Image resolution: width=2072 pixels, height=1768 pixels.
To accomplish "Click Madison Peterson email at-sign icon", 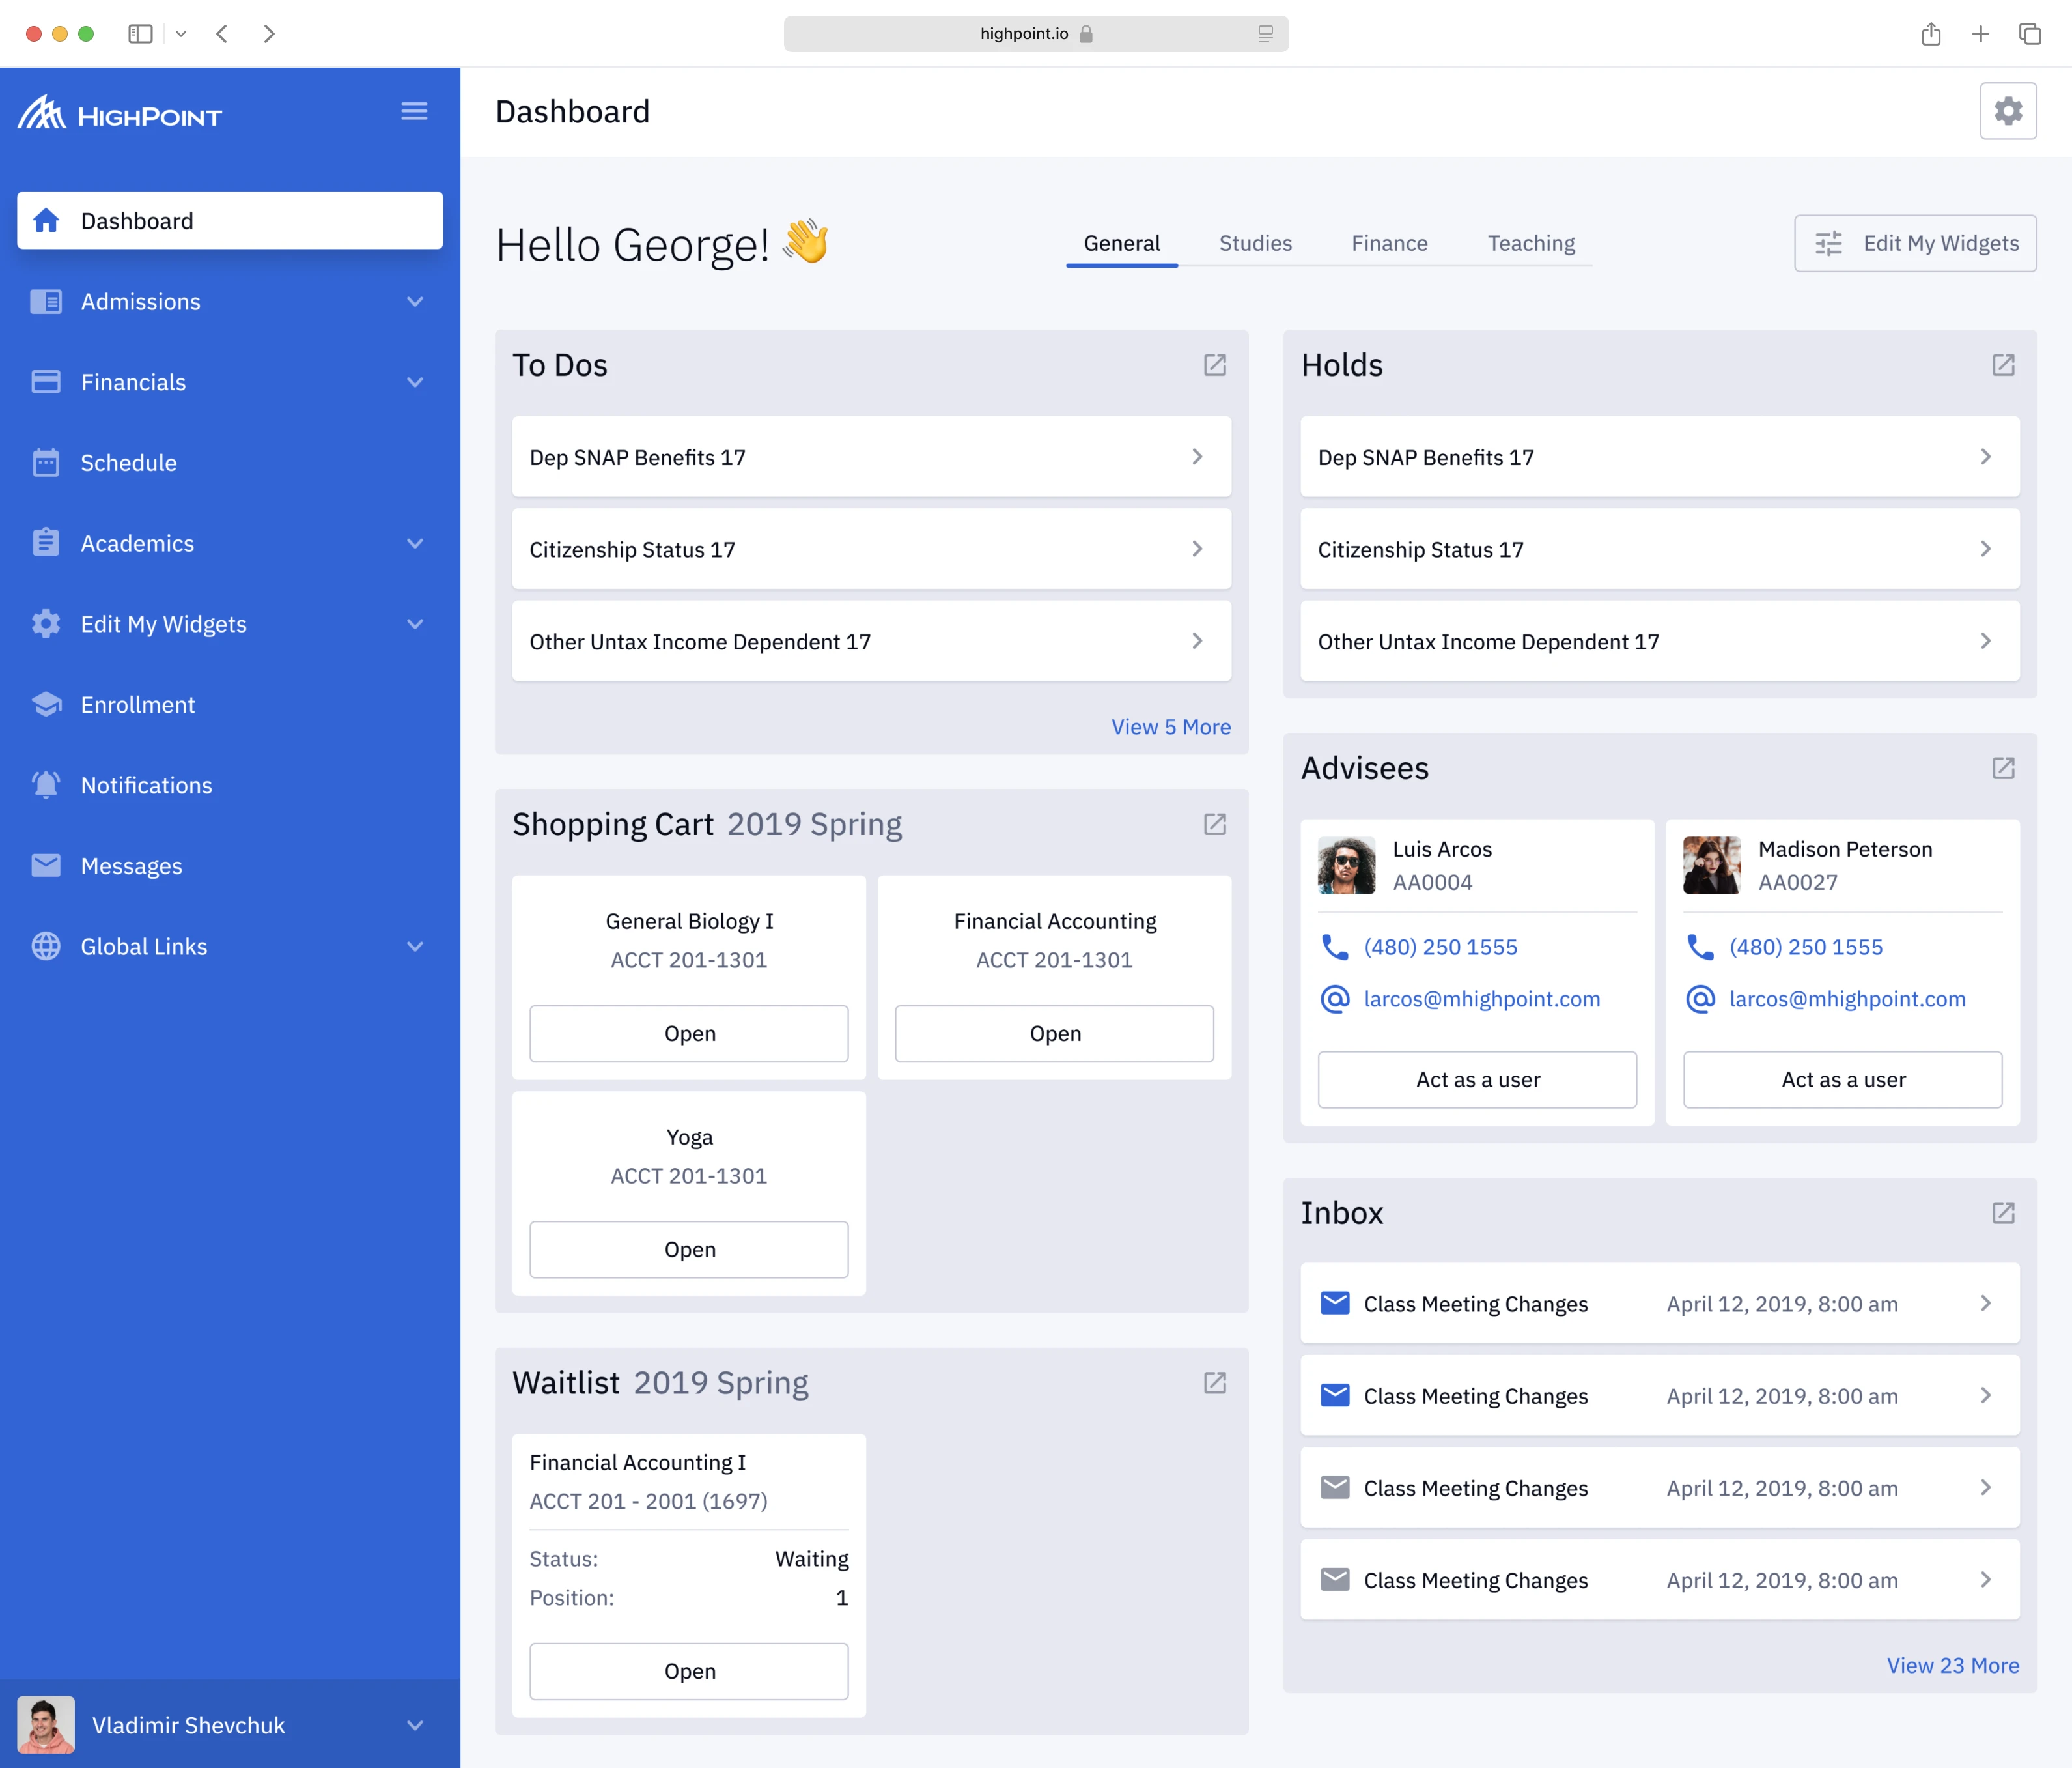I will point(1700,999).
